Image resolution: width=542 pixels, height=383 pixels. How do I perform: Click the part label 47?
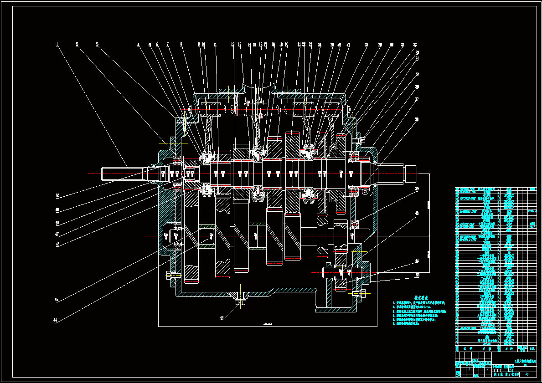click(x=57, y=234)
